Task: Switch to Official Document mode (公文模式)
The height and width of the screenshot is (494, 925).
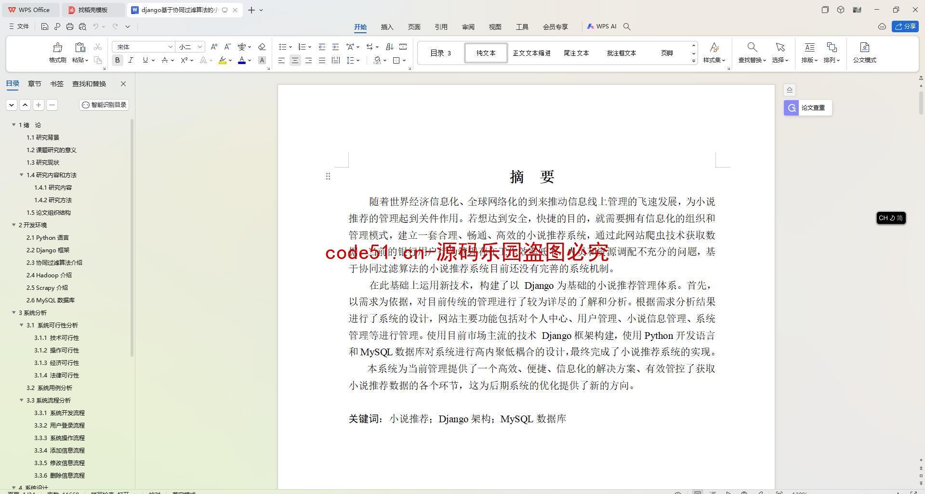Action: click(x=864, y=53)
